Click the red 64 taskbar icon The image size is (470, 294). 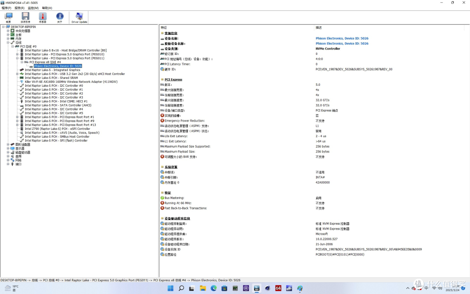click(278, 288)
